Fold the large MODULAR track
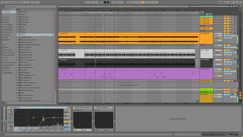243x137 pixels. coord(201,33)
